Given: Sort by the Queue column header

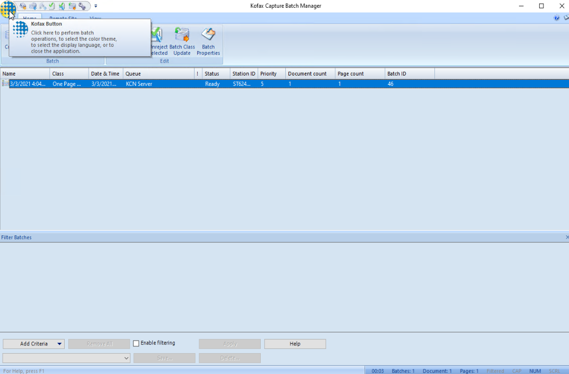Looking at the screenshot, I should (159, 73).
